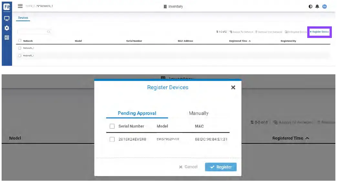Click the FIT logo icon
Screen dimensions: 337x182
click(7, 7)
